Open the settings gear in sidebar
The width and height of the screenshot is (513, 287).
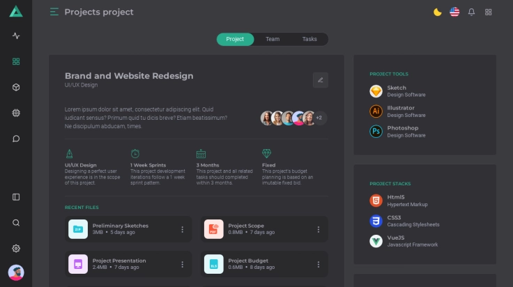(x=16, y=249)
